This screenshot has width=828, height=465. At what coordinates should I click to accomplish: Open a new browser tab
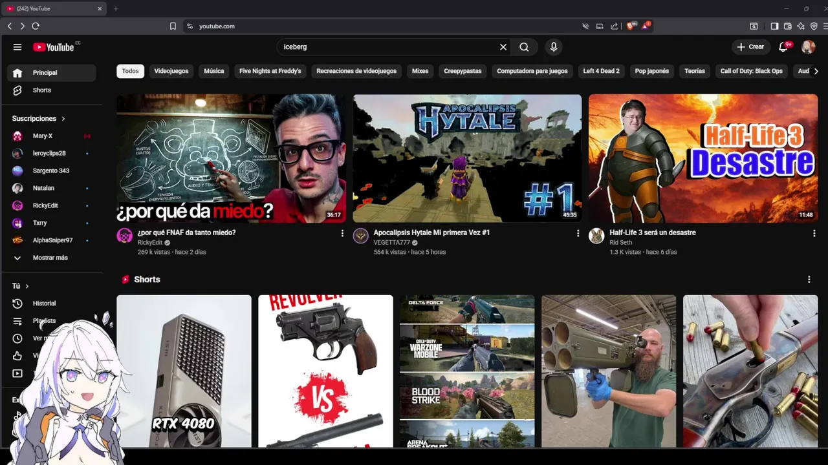click(x=116, y=8)
